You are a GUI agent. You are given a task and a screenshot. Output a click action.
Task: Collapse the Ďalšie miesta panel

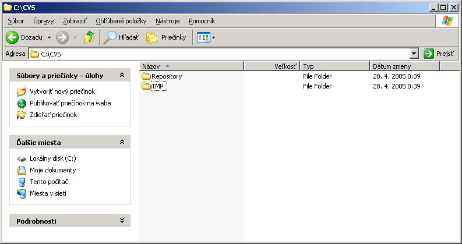point(122,142)
